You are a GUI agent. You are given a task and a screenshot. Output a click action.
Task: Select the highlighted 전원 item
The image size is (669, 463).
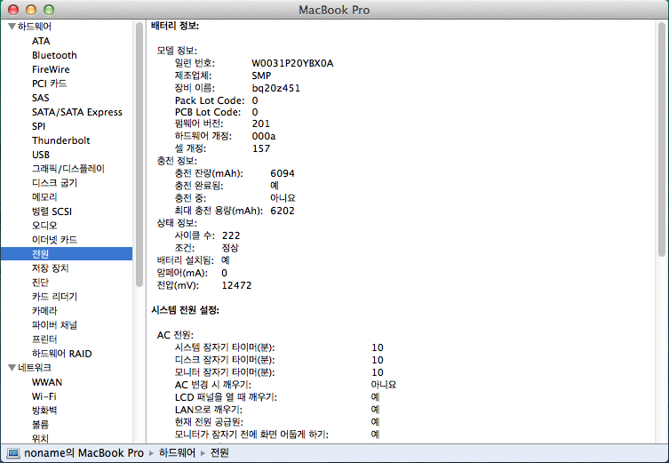(x=42, y=254)
